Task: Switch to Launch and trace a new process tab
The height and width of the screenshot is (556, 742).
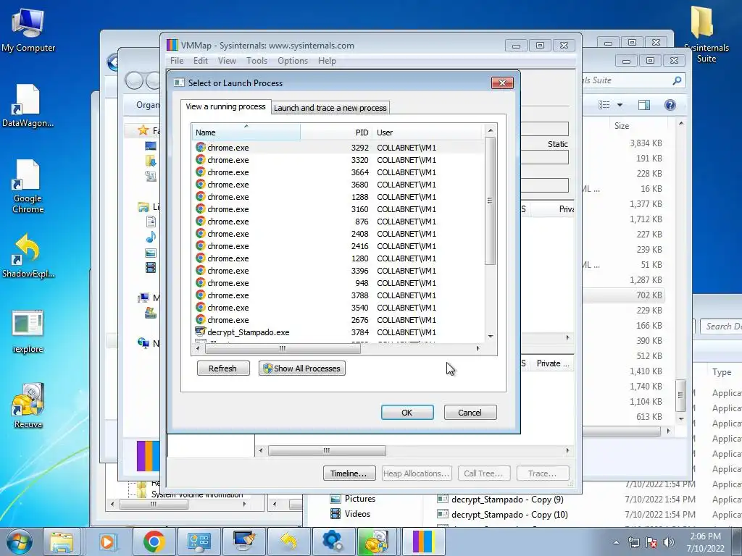Action: click(x=330, y=108)
